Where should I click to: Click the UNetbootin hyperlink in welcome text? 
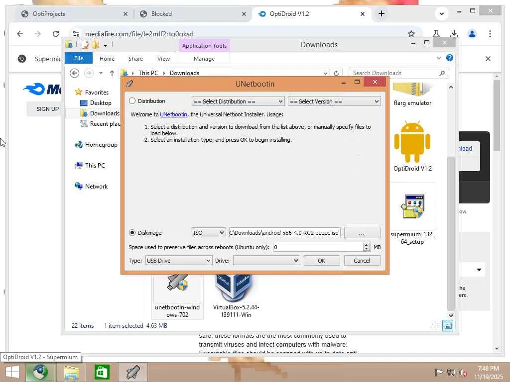coord(173,114)
